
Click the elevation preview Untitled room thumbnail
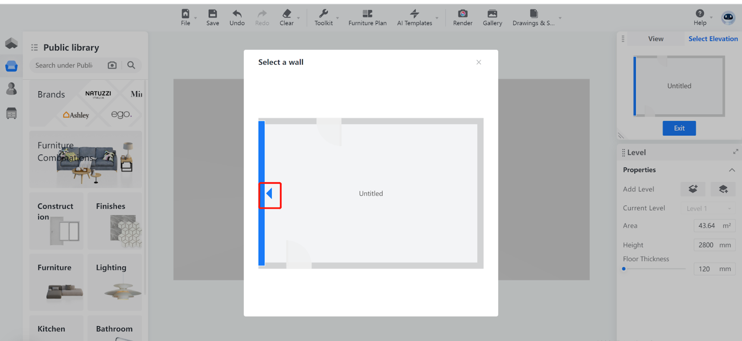[x=679, y=86]
